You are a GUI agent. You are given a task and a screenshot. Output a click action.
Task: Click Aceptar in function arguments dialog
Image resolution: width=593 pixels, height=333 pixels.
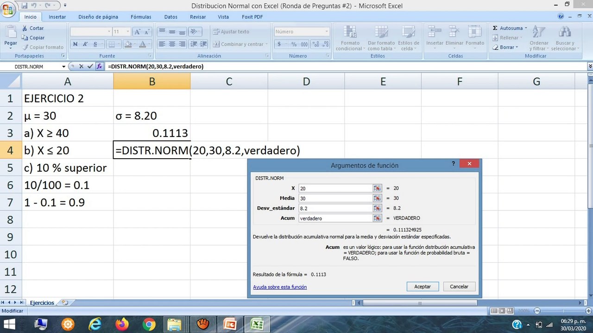tap(423, 287)
